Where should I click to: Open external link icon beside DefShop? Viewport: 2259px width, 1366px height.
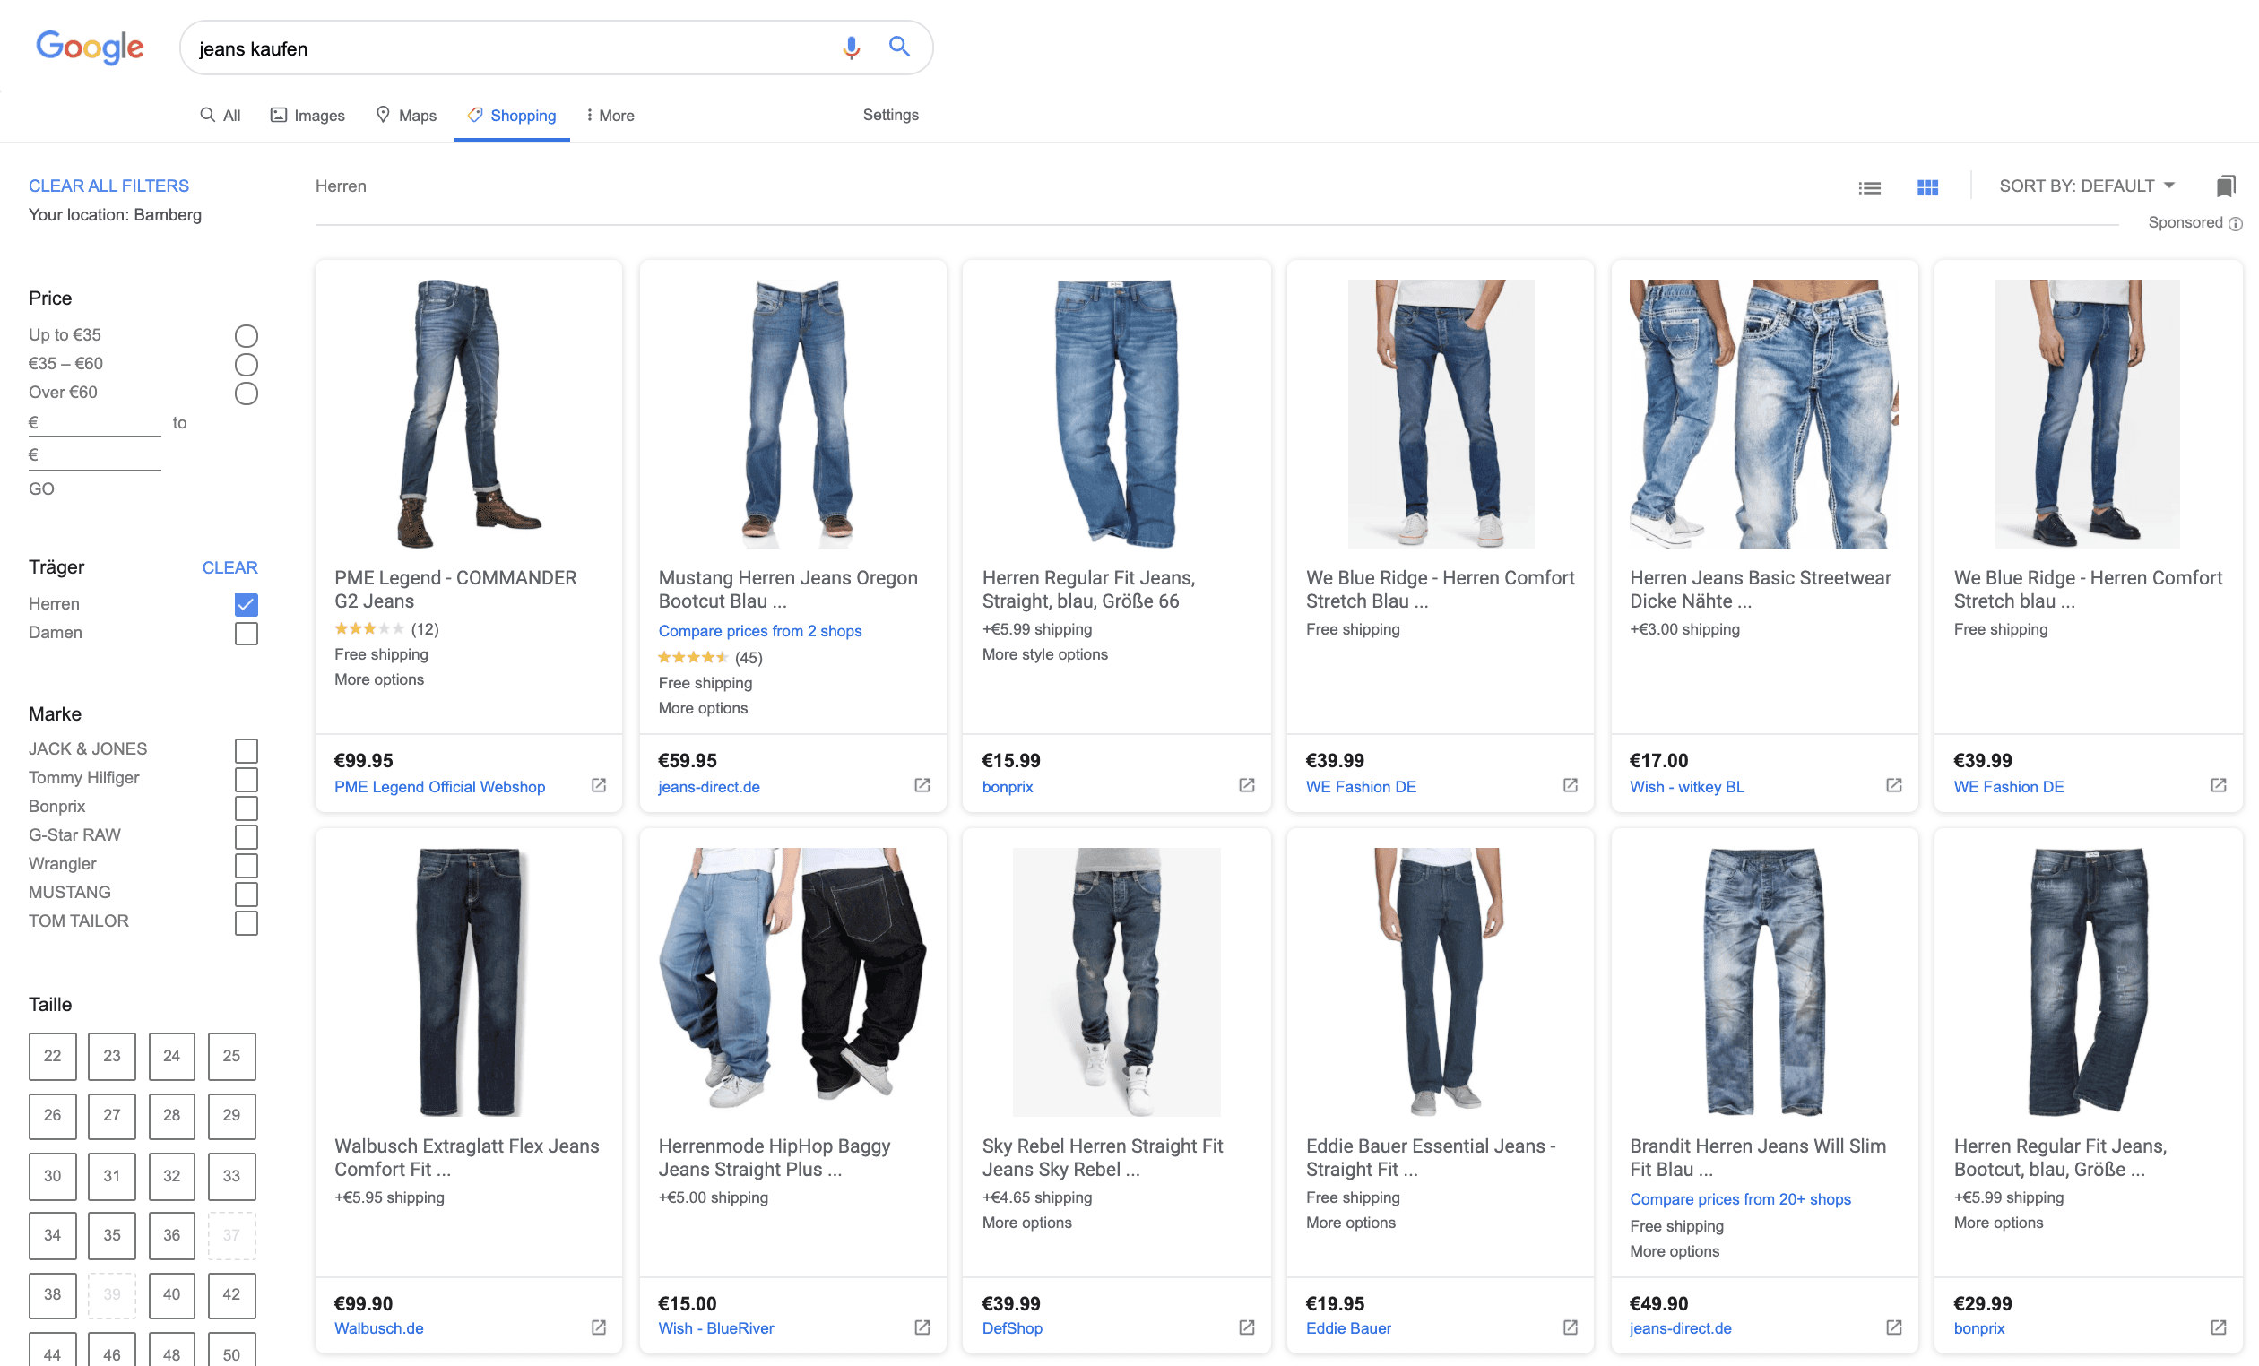pos(1247,1327)
